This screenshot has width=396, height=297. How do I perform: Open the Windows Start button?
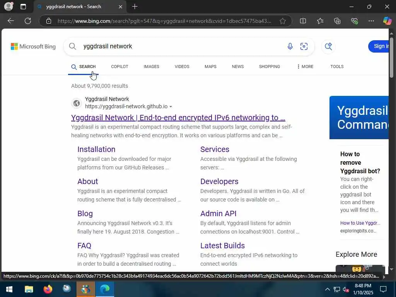point(9,289)
